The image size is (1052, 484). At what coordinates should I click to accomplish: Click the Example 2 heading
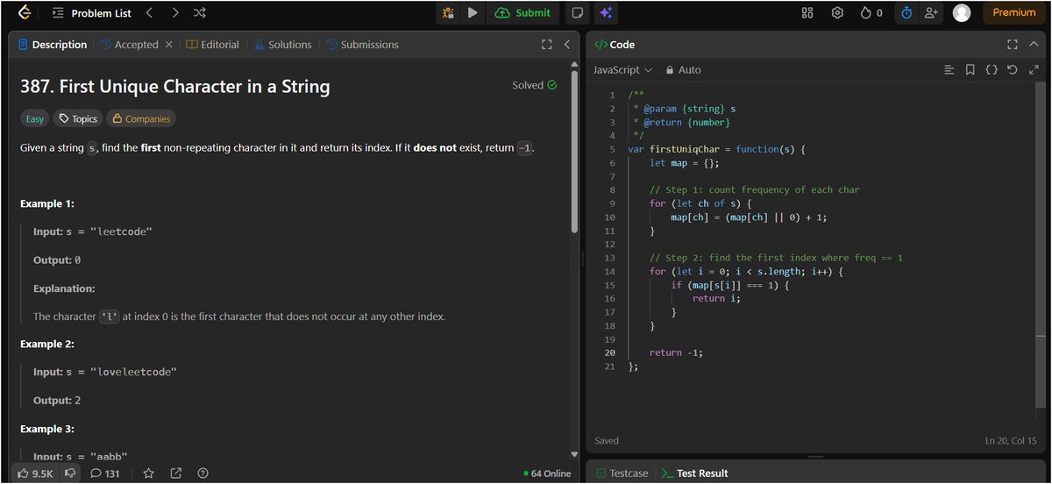[x=47, y=345]
